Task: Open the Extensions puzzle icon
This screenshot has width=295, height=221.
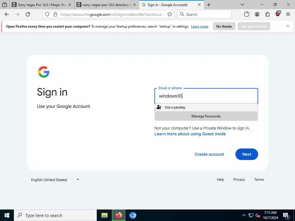Action: tap(267, 14)
